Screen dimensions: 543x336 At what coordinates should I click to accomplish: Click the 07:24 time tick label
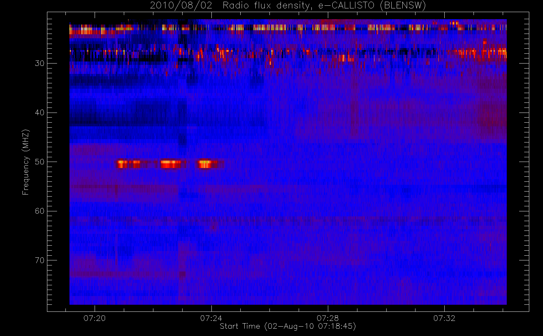point(211,318)
